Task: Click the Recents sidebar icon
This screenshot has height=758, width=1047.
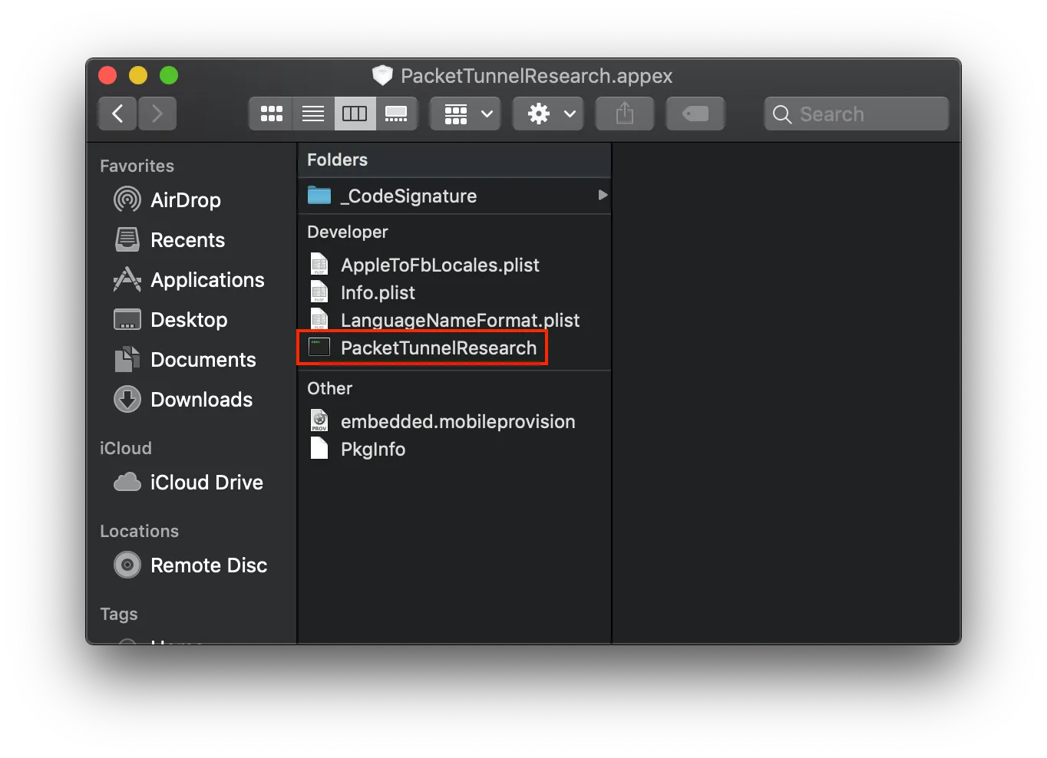Action: point(127,240)
